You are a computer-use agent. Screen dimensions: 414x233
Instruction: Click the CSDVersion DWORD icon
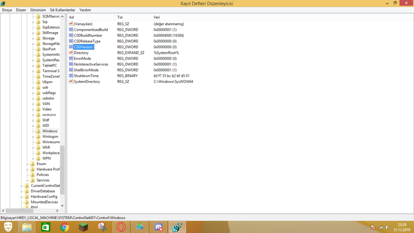pos(71,47)
